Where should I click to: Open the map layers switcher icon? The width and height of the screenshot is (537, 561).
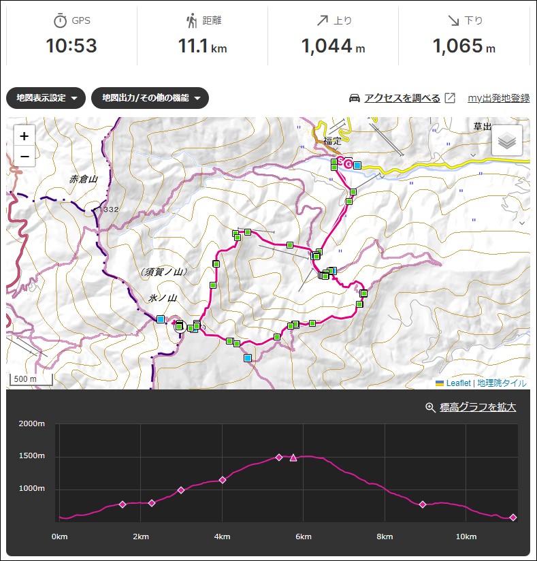(x=507, y=140)
